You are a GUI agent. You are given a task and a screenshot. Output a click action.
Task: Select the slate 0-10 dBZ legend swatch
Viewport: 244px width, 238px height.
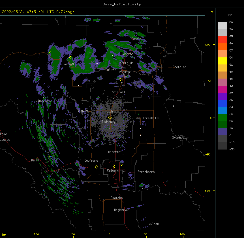(222, 132)
